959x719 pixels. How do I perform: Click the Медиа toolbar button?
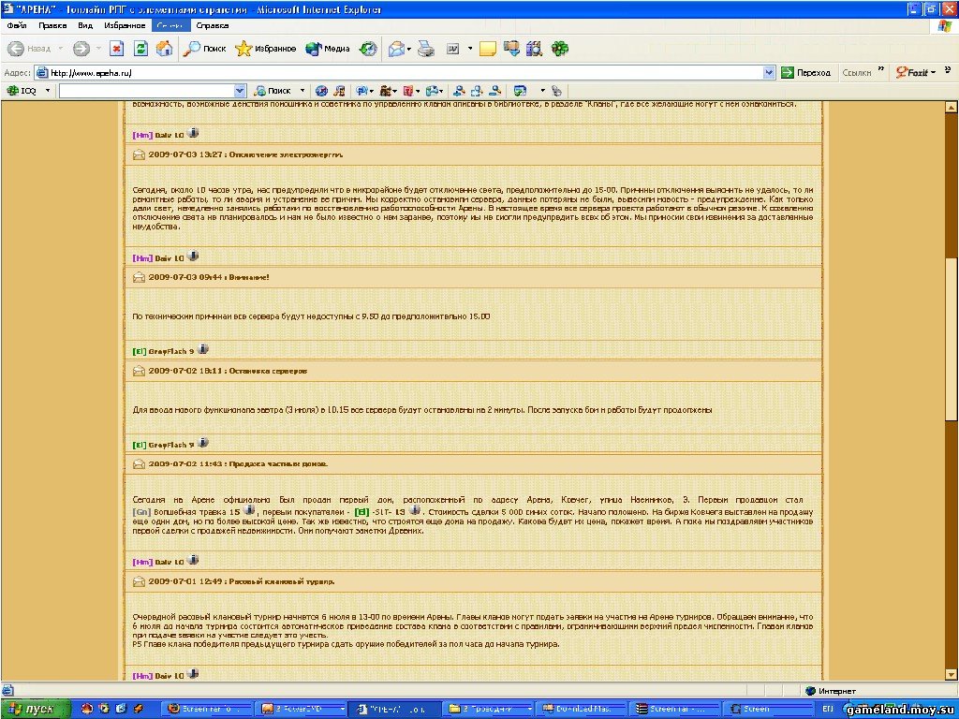328,49
